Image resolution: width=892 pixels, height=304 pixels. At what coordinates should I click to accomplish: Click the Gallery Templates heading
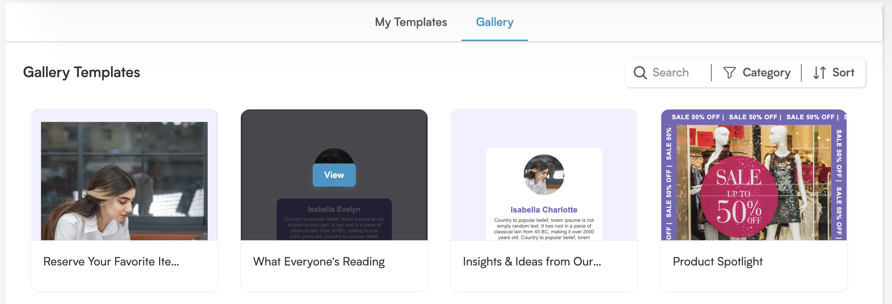coord(82,72)
